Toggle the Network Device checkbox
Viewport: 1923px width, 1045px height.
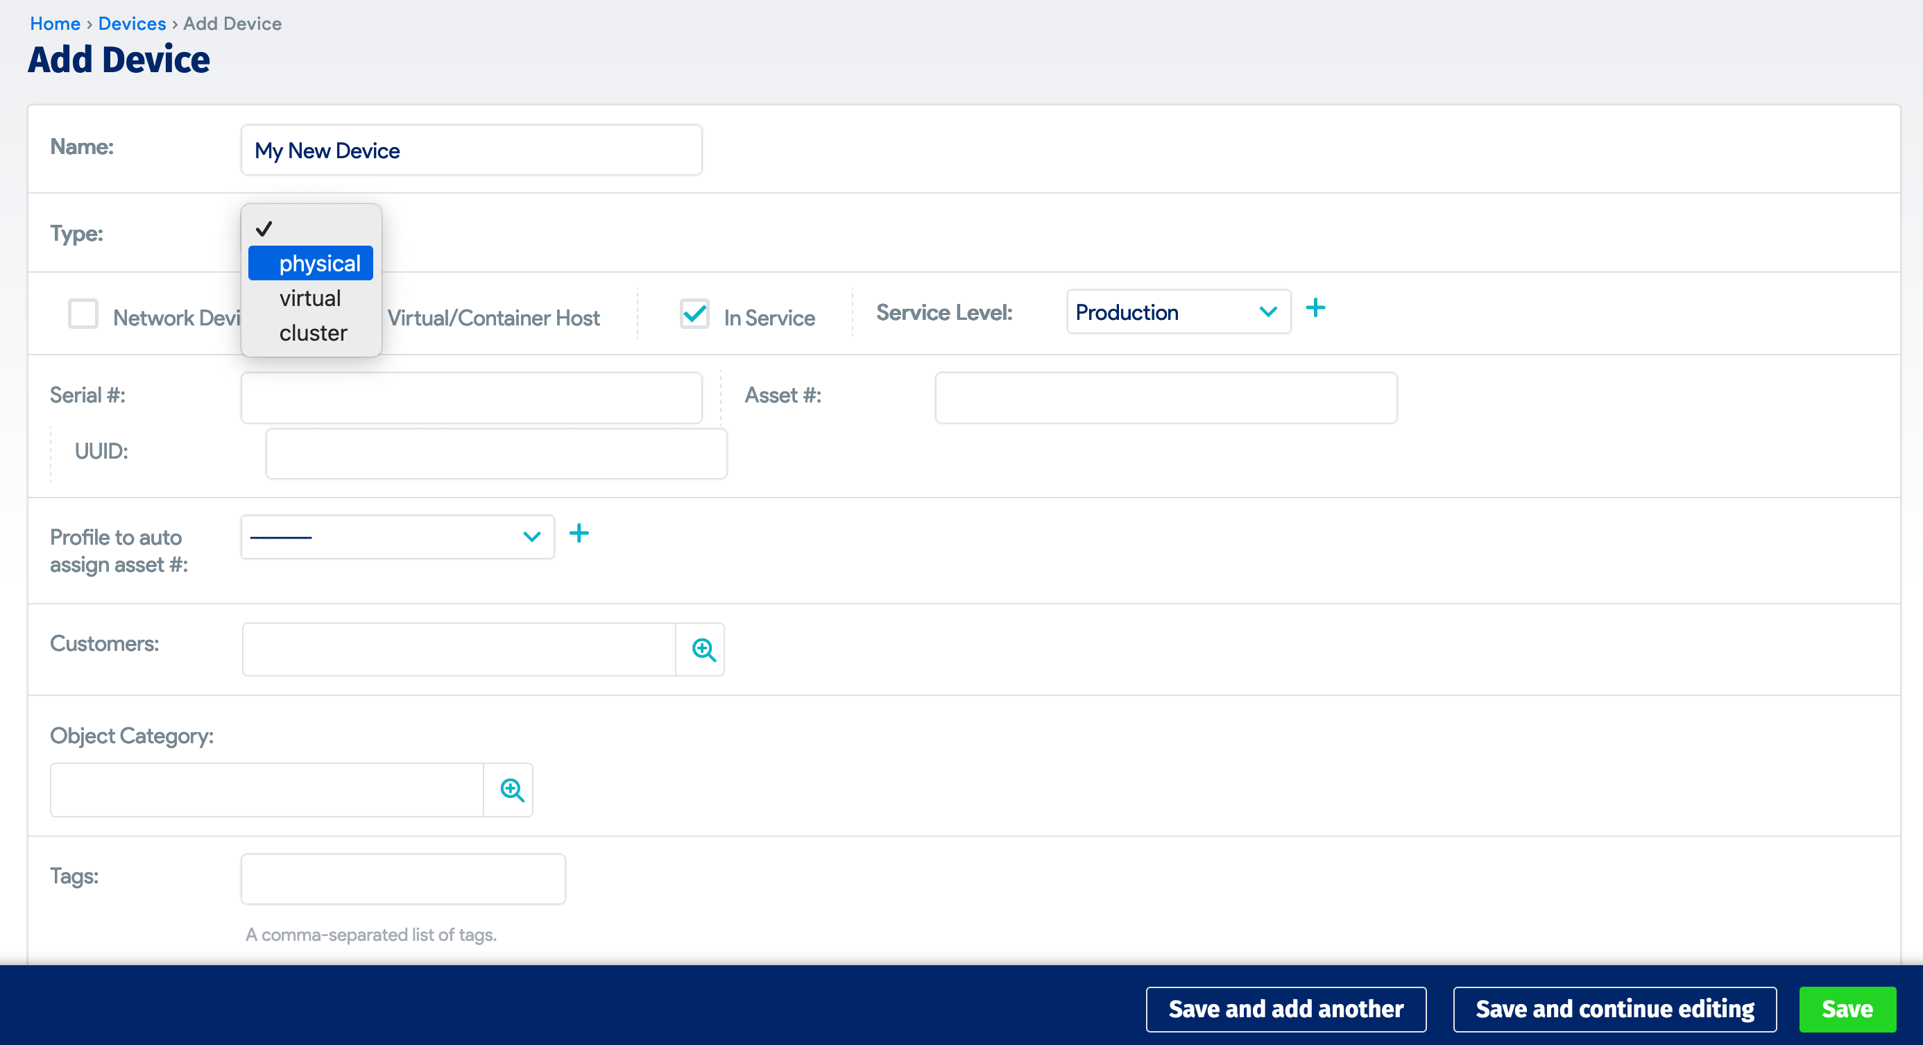(83, 314)
